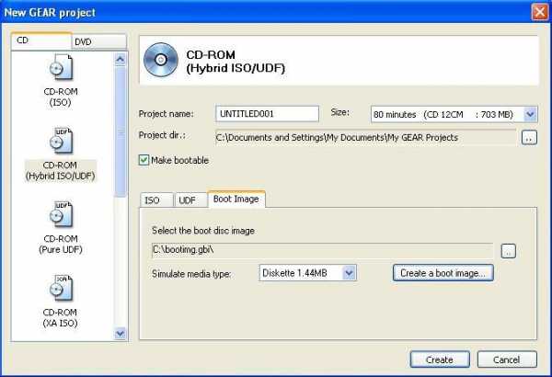The image size is (552, 377).
Task: Expand the Simulate media type dropdown
Action: (348, 272)
